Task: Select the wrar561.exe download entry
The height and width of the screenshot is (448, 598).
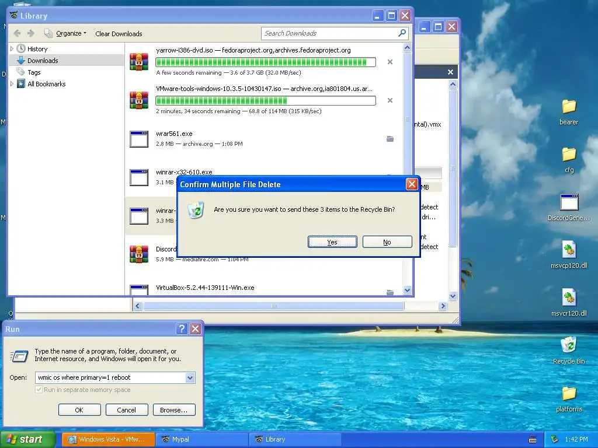Action: click(x=264, y=139)
